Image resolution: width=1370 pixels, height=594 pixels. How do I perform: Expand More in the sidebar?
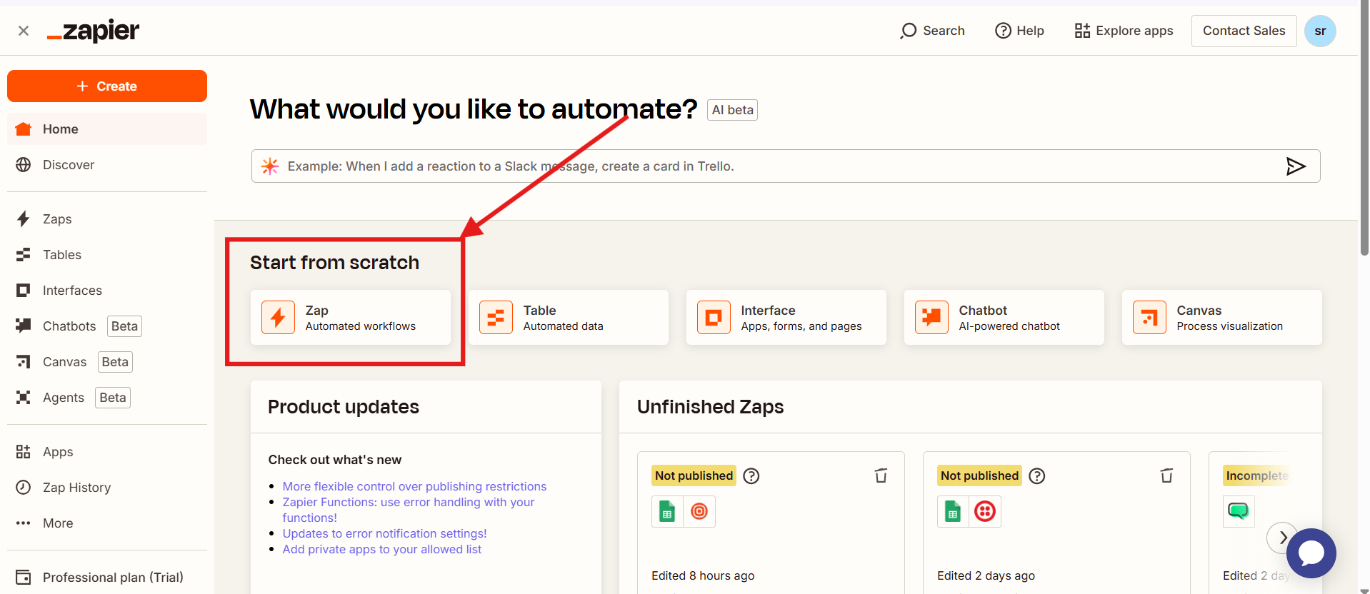(x=107, y=523)
